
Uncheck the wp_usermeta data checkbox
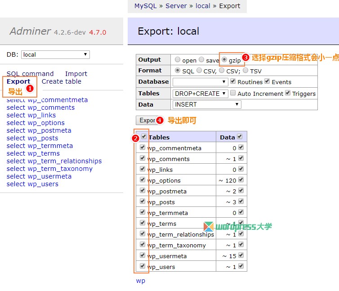(241, 255)
